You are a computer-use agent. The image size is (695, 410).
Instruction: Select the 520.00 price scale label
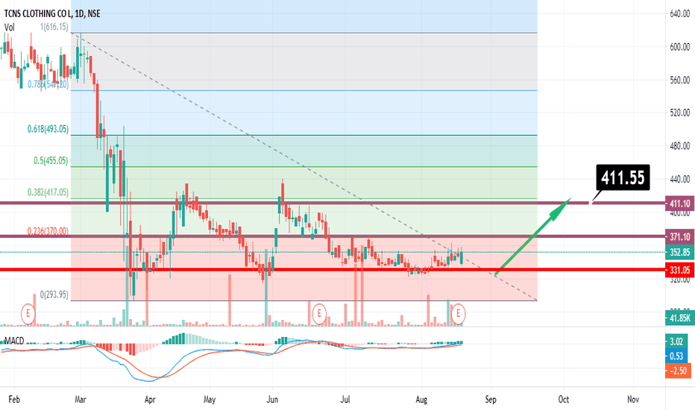(680, 113)
